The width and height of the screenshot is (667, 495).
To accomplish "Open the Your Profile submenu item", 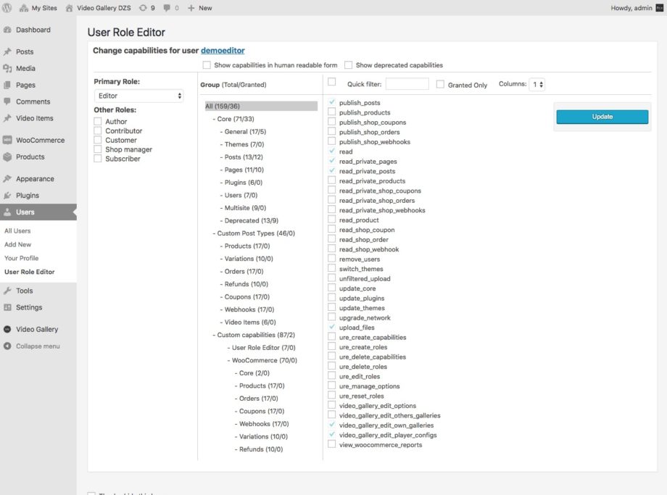I will click(x=21, y=258).
